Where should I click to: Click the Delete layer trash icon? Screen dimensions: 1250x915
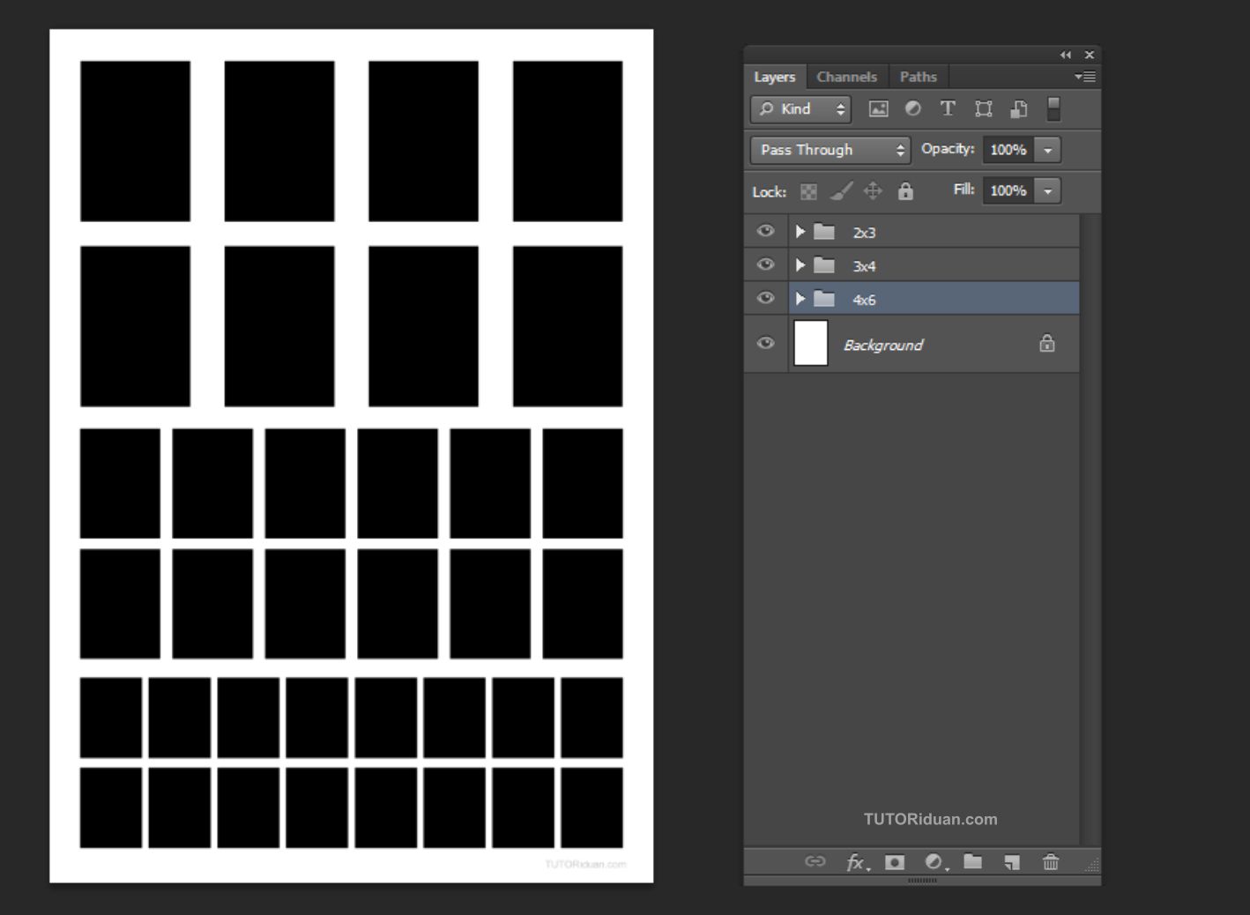1050,862
